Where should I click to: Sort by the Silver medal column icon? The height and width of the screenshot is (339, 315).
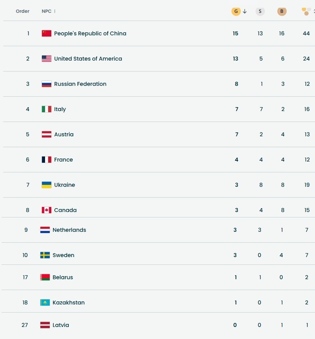(x=260, y=11)
